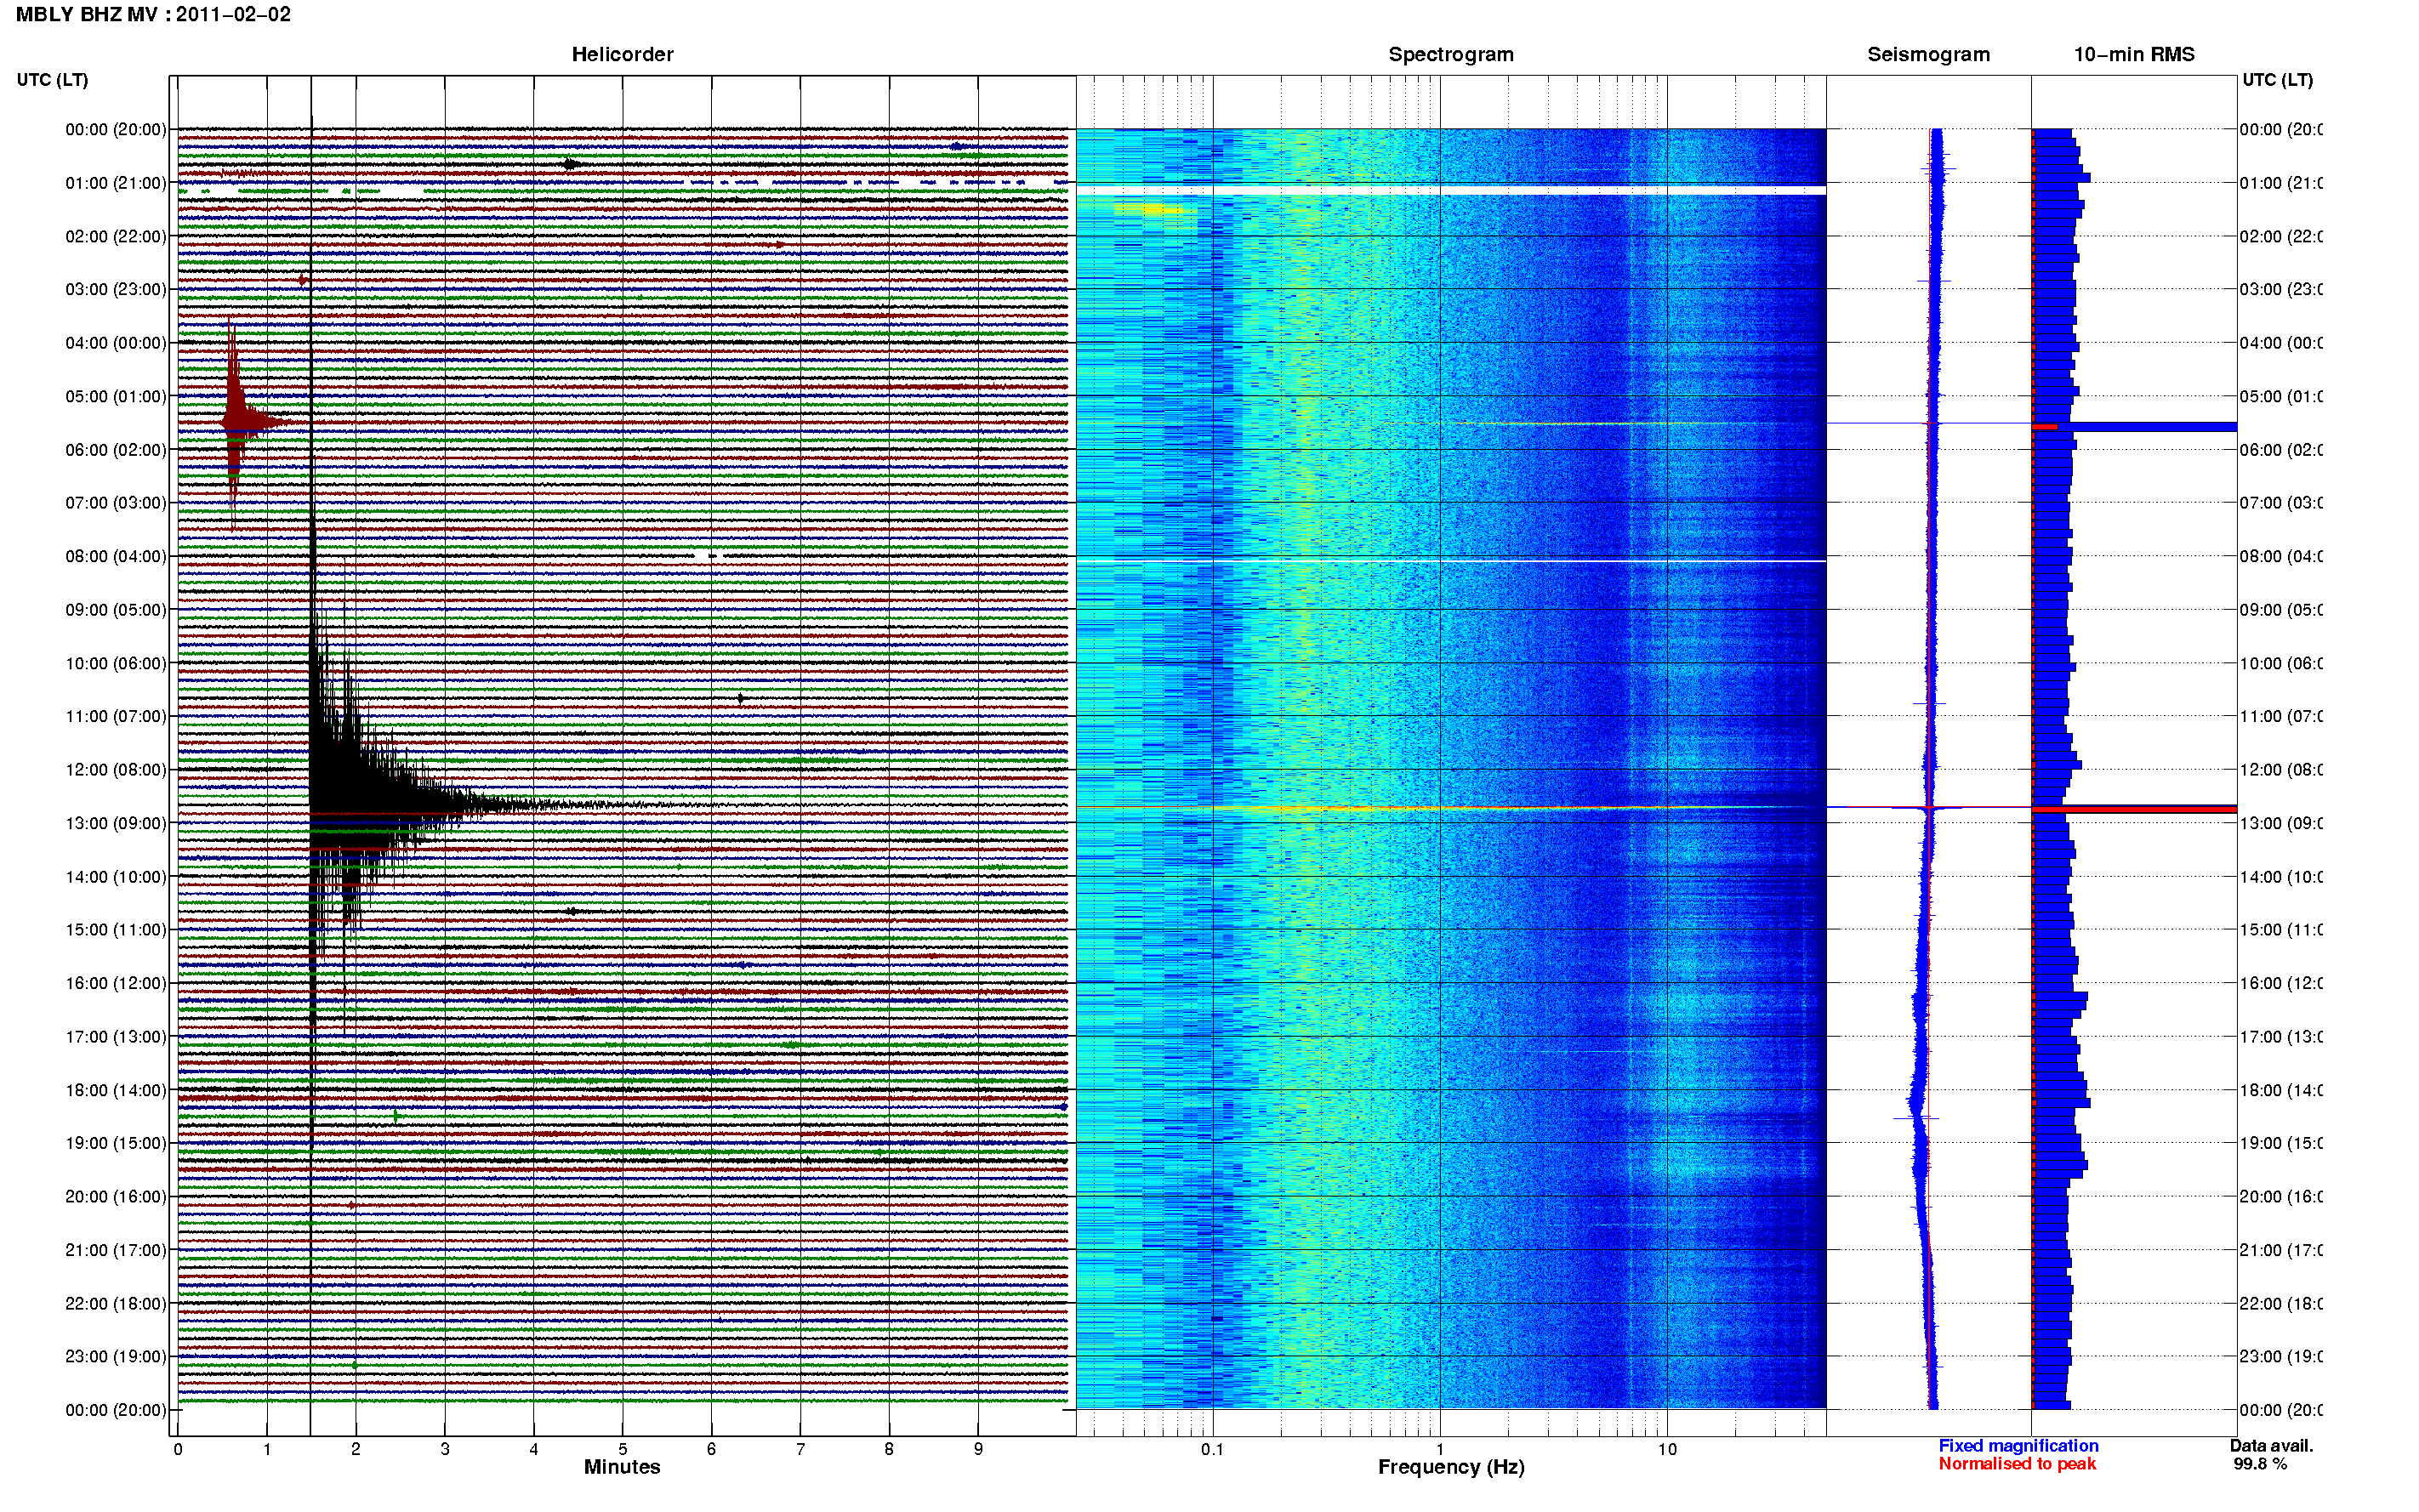Click the left time label '11:00 (07:00)'
Screen dimensions: 2419x1512
116,716
